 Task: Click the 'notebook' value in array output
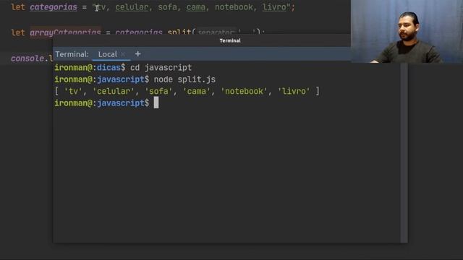point(244,91)
